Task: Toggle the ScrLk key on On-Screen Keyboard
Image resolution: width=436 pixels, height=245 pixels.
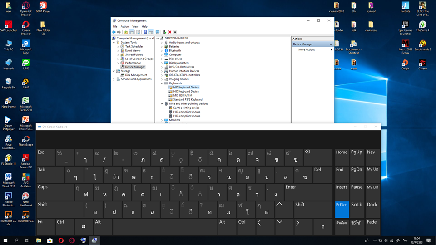Action: click(356, 210)
